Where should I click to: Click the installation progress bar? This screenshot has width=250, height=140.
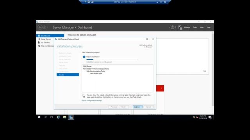point(112,59)
